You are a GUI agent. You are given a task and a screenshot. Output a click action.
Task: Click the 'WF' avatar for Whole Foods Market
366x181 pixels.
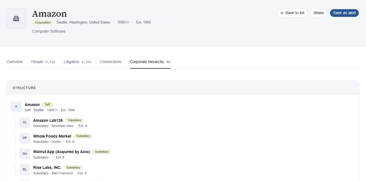(x=25, y=138)
